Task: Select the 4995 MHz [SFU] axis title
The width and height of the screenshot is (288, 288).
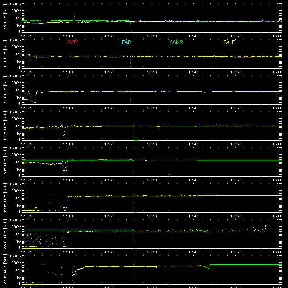Action: pos(5,198)
